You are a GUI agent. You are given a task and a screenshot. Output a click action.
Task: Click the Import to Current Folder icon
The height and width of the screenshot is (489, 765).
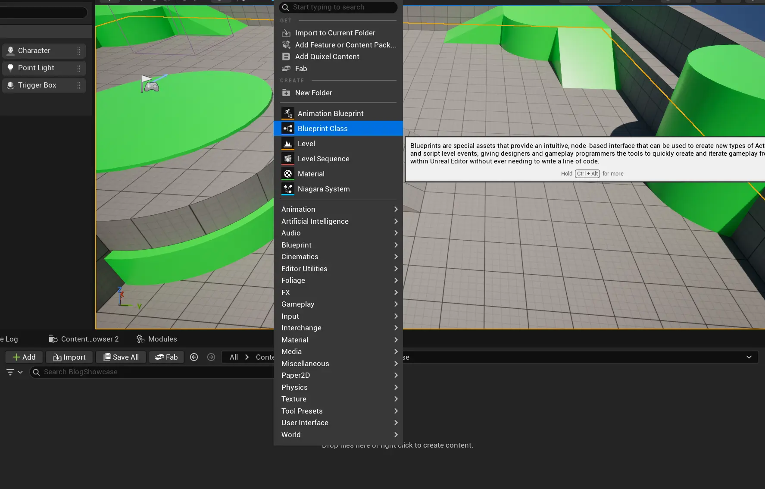(286, 33)
